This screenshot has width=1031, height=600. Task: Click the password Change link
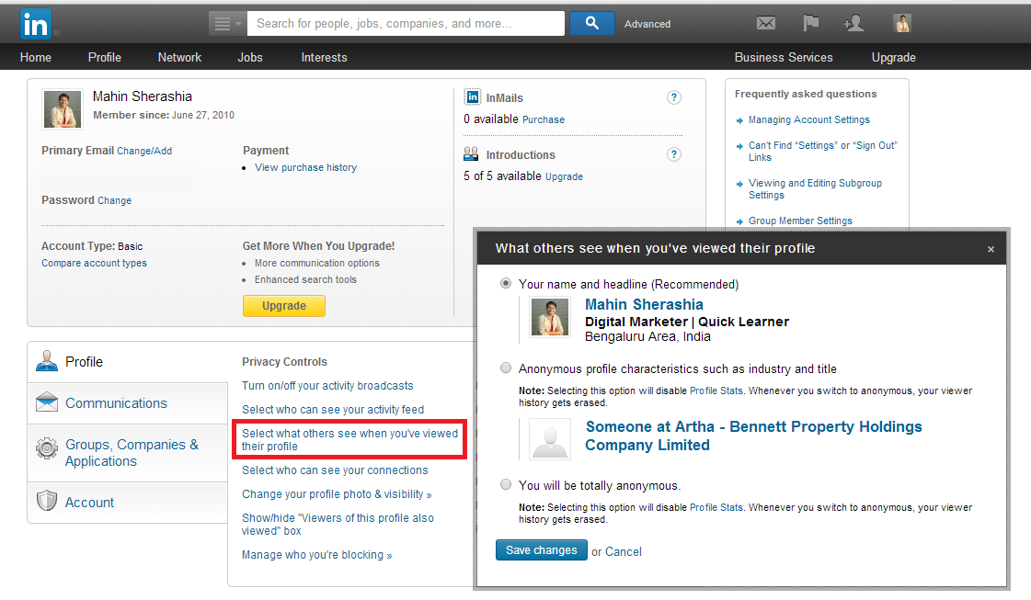click(x=114, y=200)
